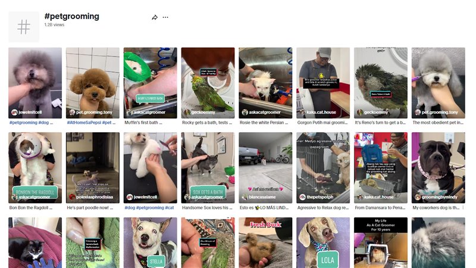Viewport: 476px width, 268px height.
Task: Click pet.grooming.tony avatar on brown poodle video
Action: [72, 113]
